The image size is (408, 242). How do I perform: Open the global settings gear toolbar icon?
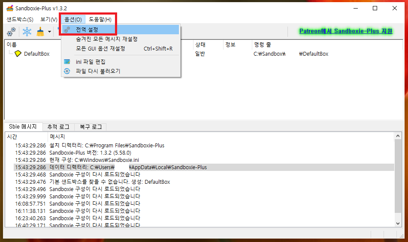pos(11,32)
